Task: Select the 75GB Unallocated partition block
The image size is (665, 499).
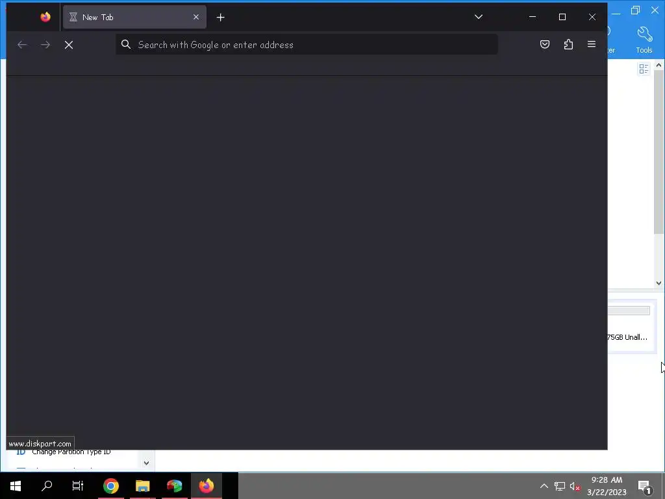Action: pyautogui.click(x=633, y=326)
